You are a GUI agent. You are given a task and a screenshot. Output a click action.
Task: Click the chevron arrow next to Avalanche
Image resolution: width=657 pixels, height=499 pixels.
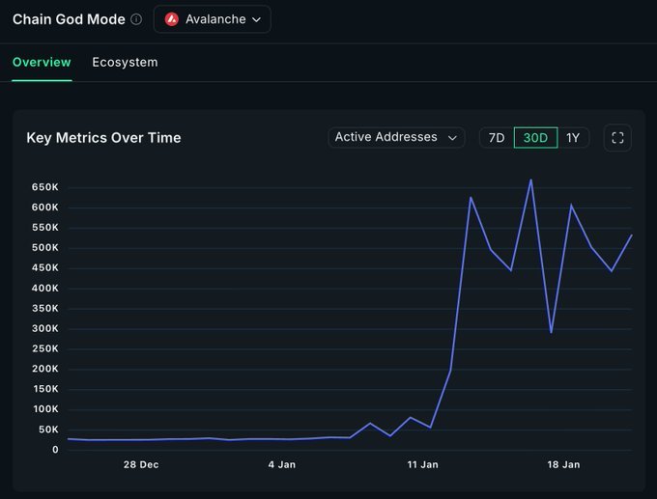click(x=256, y=19)
